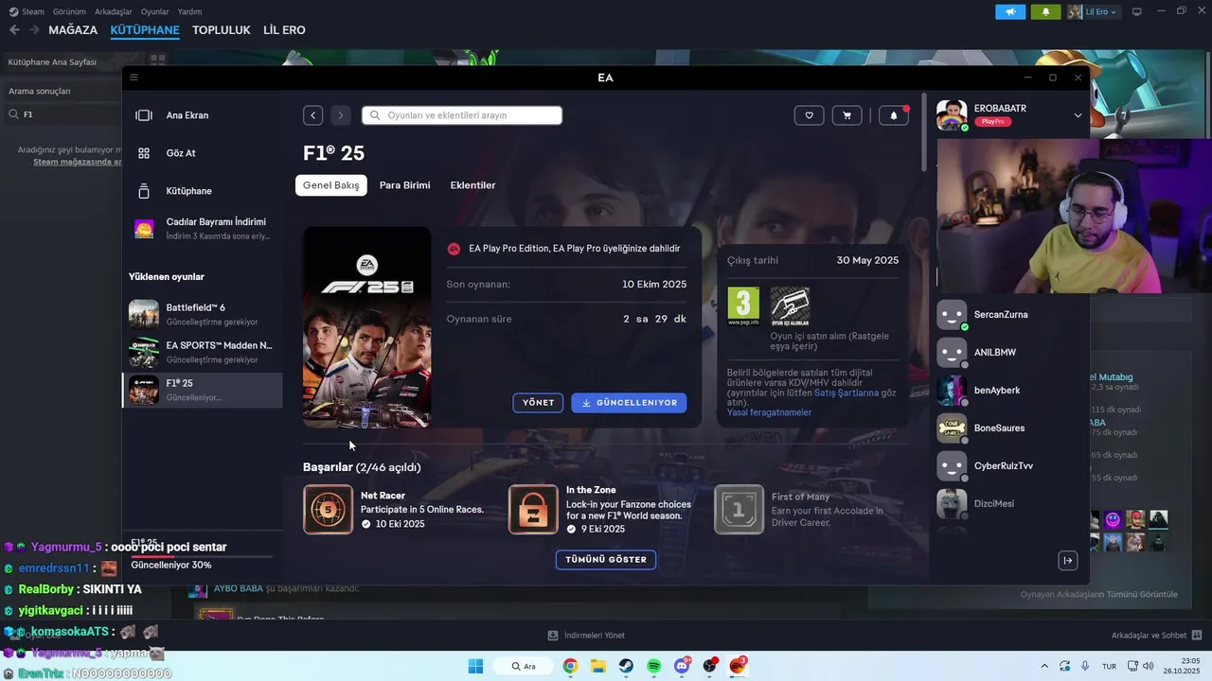Go to MAĞAZA in Steam
The image size is (1212, 681).
point(73,30)
